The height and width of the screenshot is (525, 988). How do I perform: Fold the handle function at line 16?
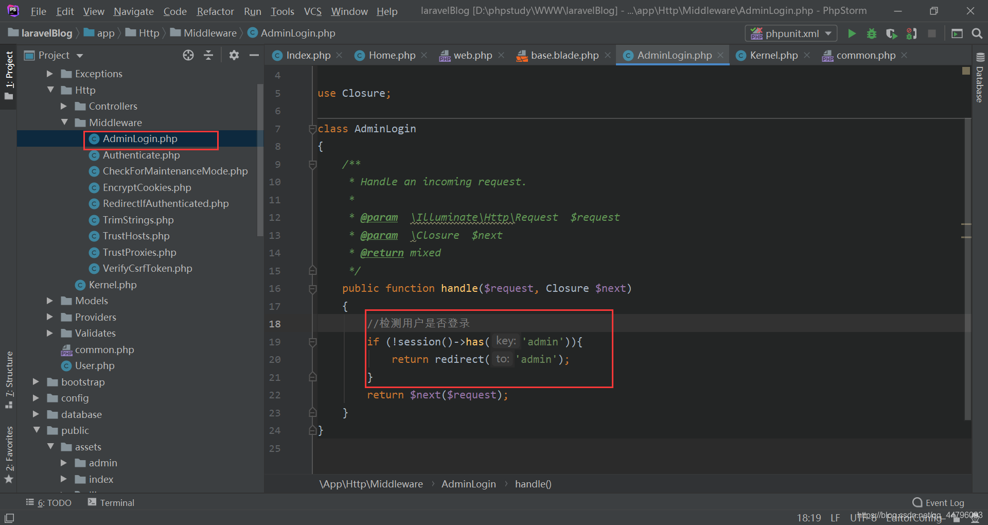[312, 289]
